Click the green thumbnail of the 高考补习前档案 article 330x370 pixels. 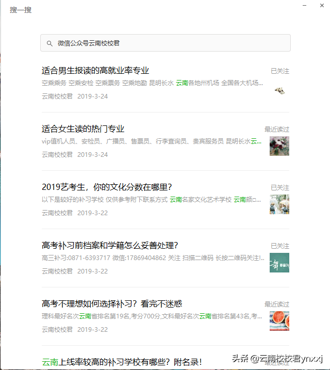[x=279, y=263]
